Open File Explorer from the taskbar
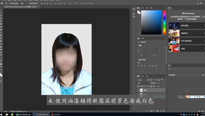This screenshot has width=205, height=116. [7, 115]
